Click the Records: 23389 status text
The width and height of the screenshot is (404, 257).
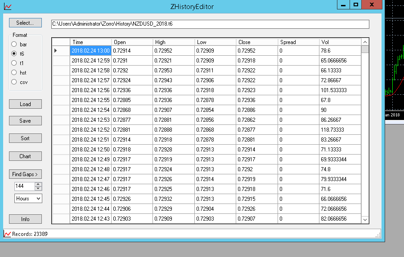click(x=30, y=234)
